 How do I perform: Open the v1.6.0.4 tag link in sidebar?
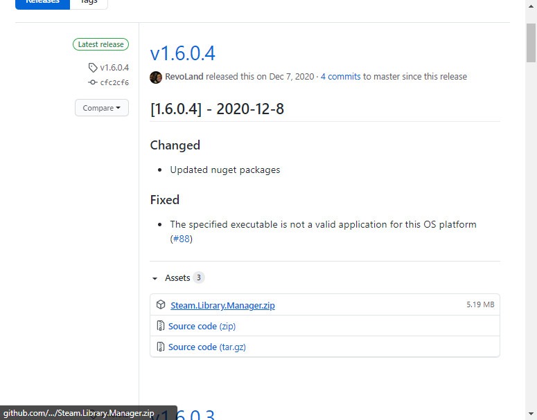(x=114, y=68)
